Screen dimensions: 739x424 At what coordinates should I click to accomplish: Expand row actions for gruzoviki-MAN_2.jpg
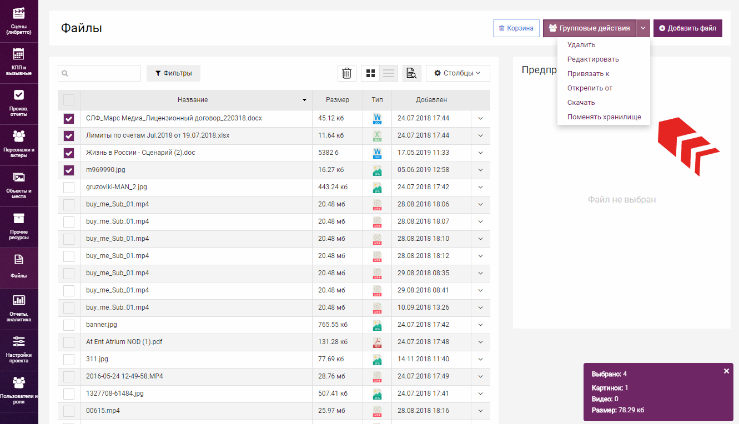point(480,187)
